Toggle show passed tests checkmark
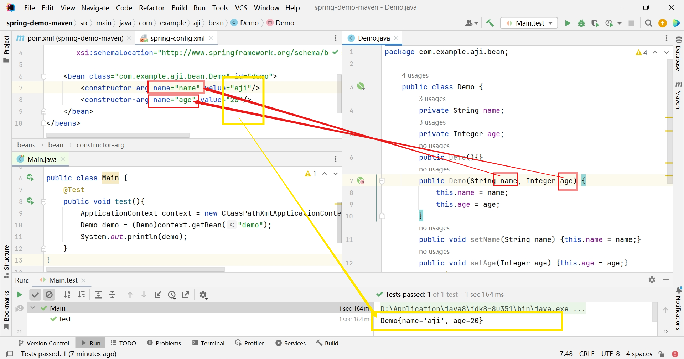Viewport: 684px width, 359px height. click(x=35, y=295)
